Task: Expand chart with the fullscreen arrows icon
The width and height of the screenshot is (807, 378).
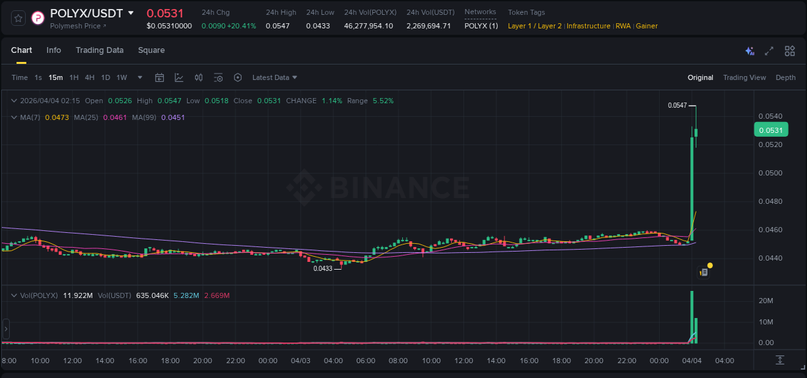Action: click(768, 50)
